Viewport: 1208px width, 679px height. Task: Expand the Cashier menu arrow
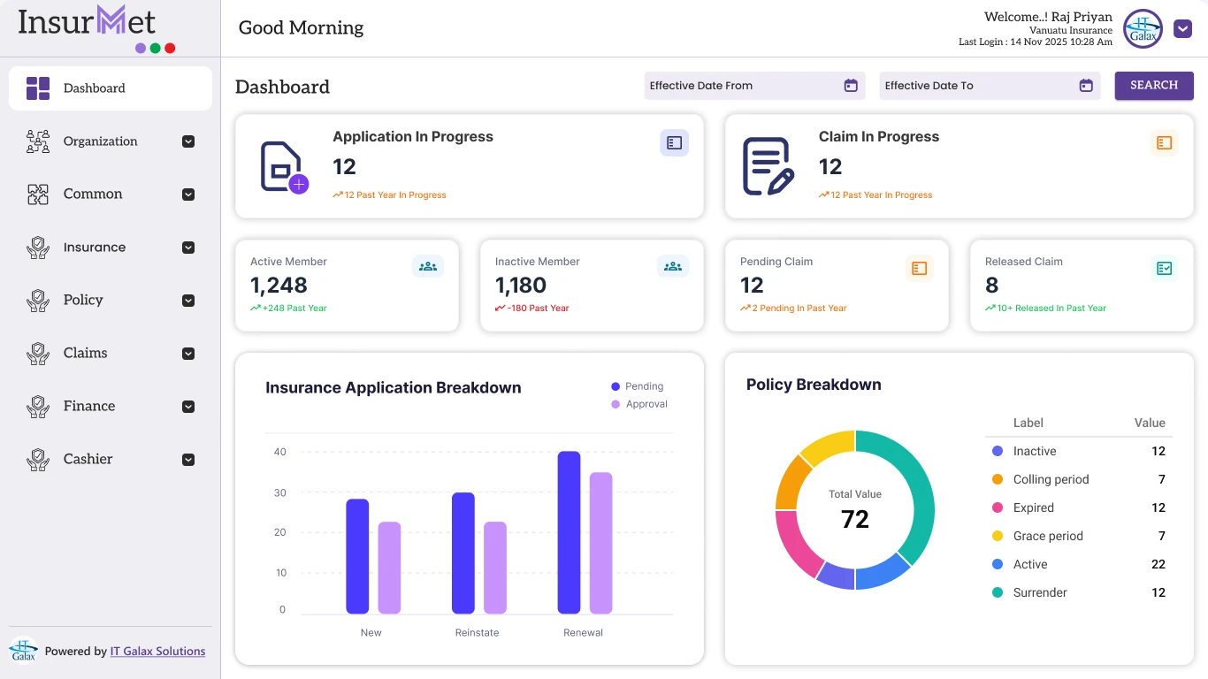(x=188, y=460)
